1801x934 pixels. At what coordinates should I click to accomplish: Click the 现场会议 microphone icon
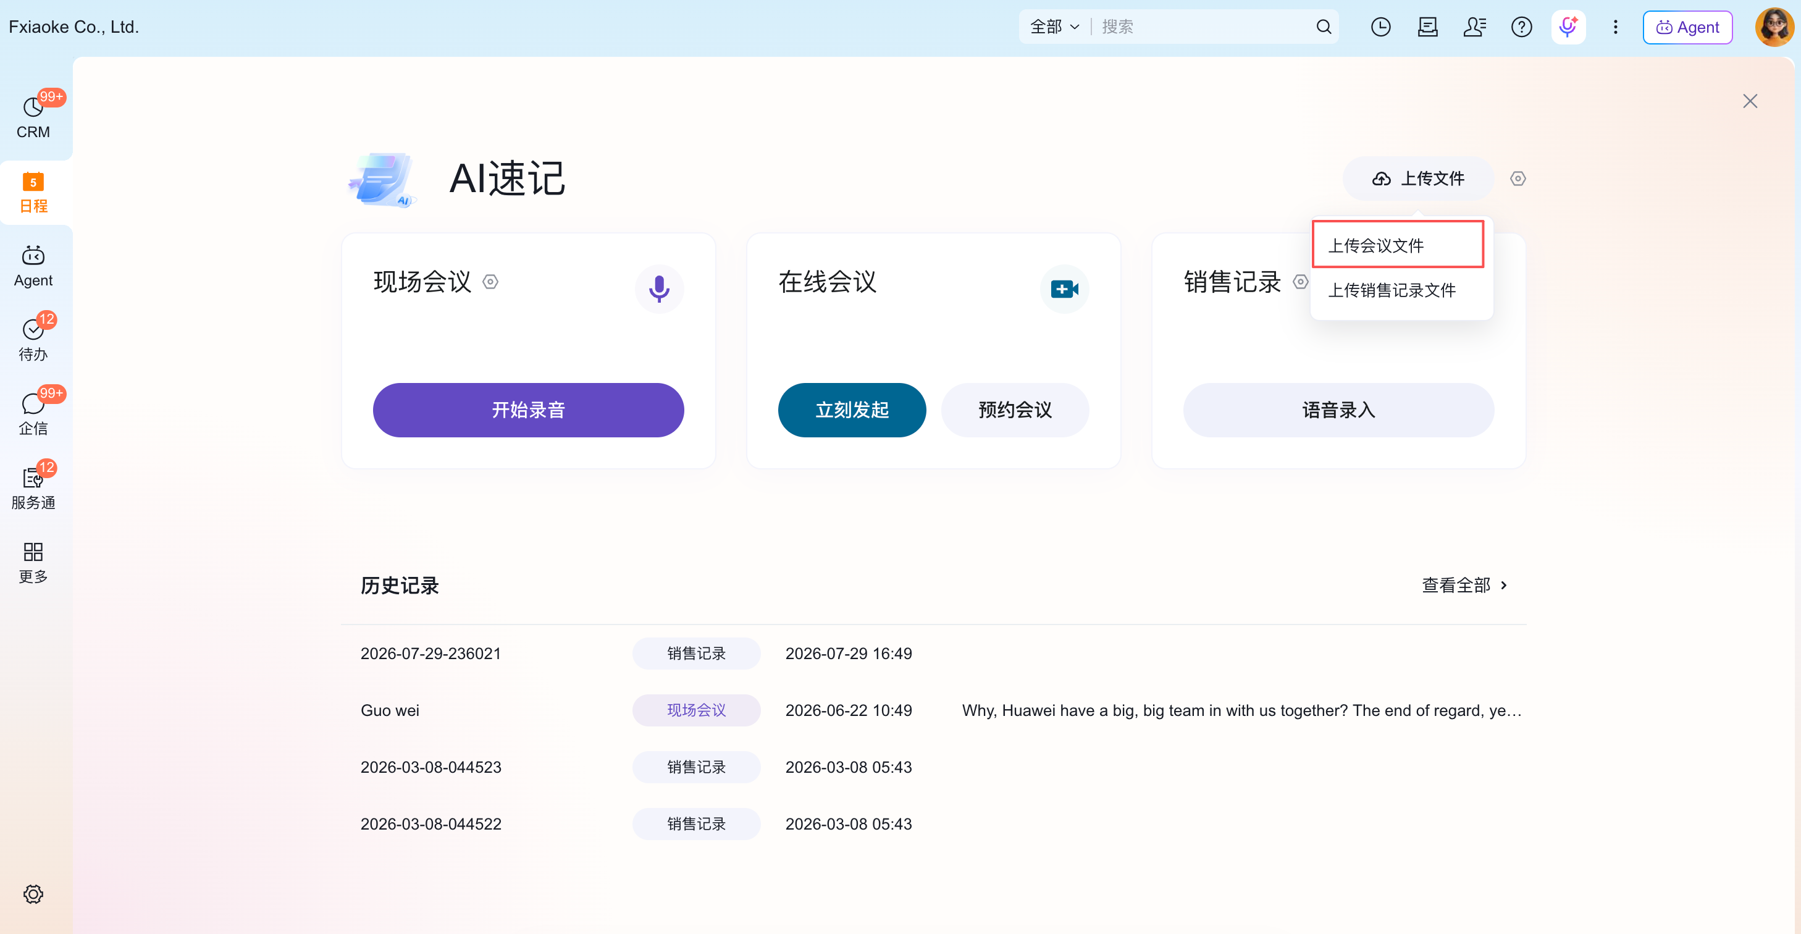[658, 288]
